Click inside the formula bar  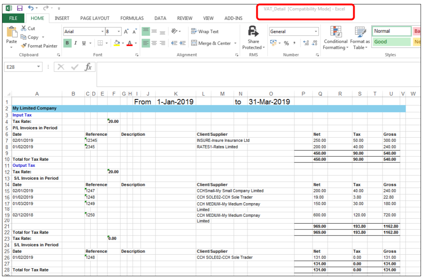[x=258, y=74]
